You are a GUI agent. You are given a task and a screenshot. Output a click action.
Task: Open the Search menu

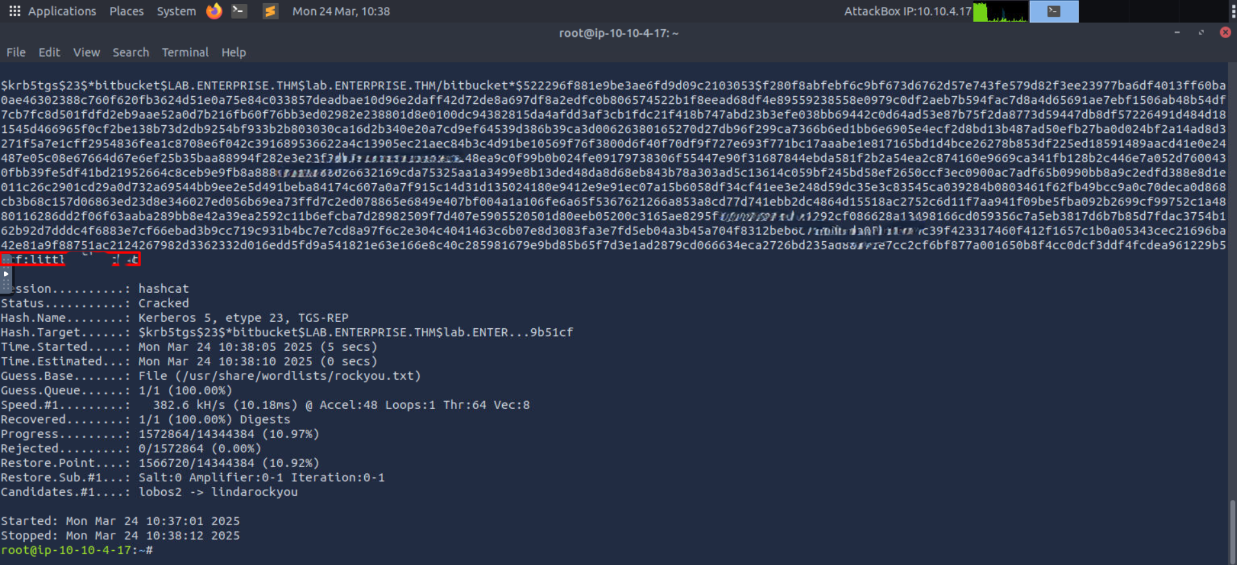coord(131,52)
